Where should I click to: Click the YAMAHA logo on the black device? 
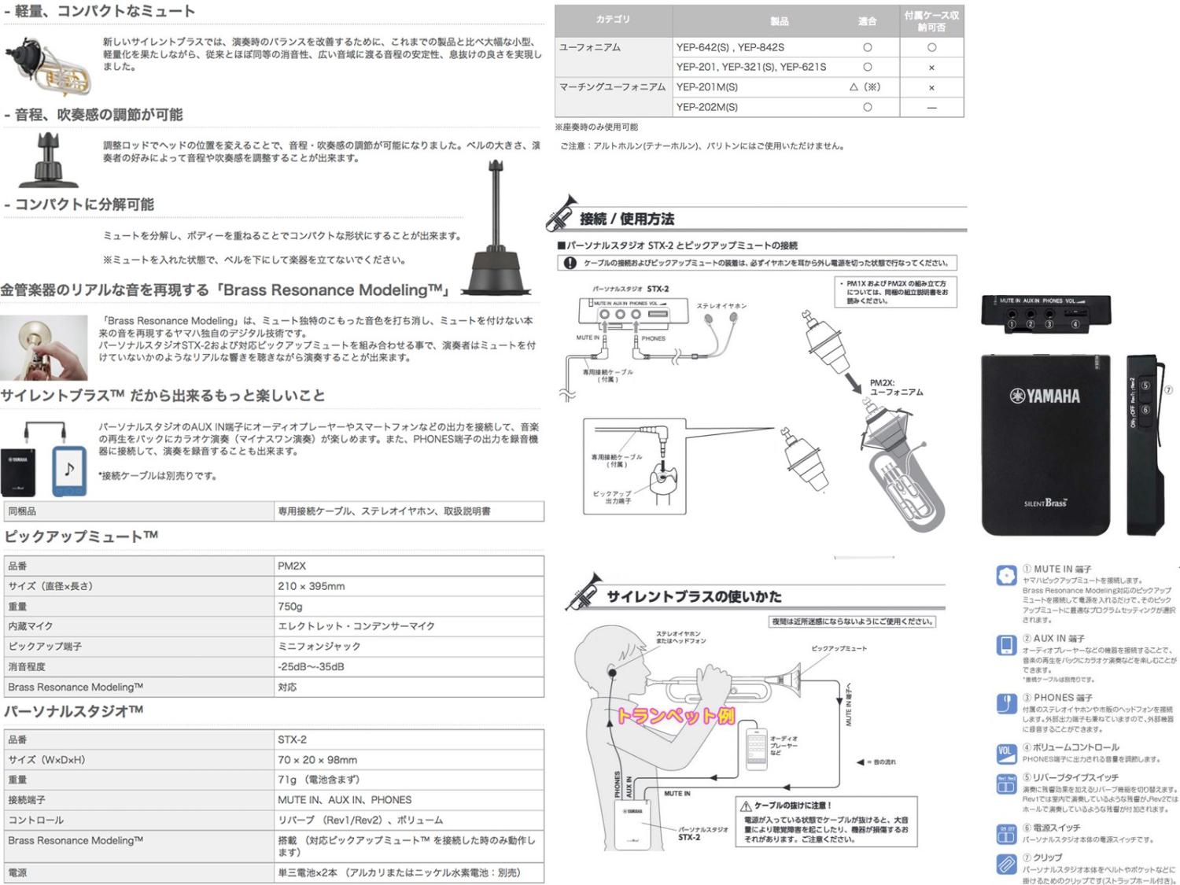[1045, 396]
